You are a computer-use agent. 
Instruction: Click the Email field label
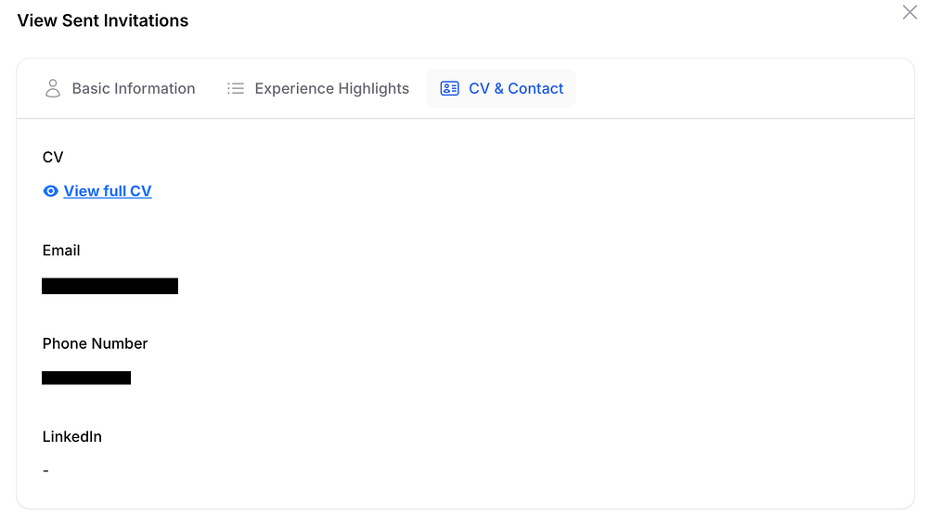61,251
